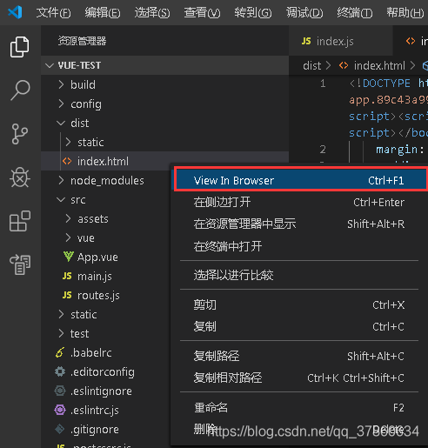
Task: Choose 复制 (Ctrl+C) from context menu
Action: tap(299, 326)
